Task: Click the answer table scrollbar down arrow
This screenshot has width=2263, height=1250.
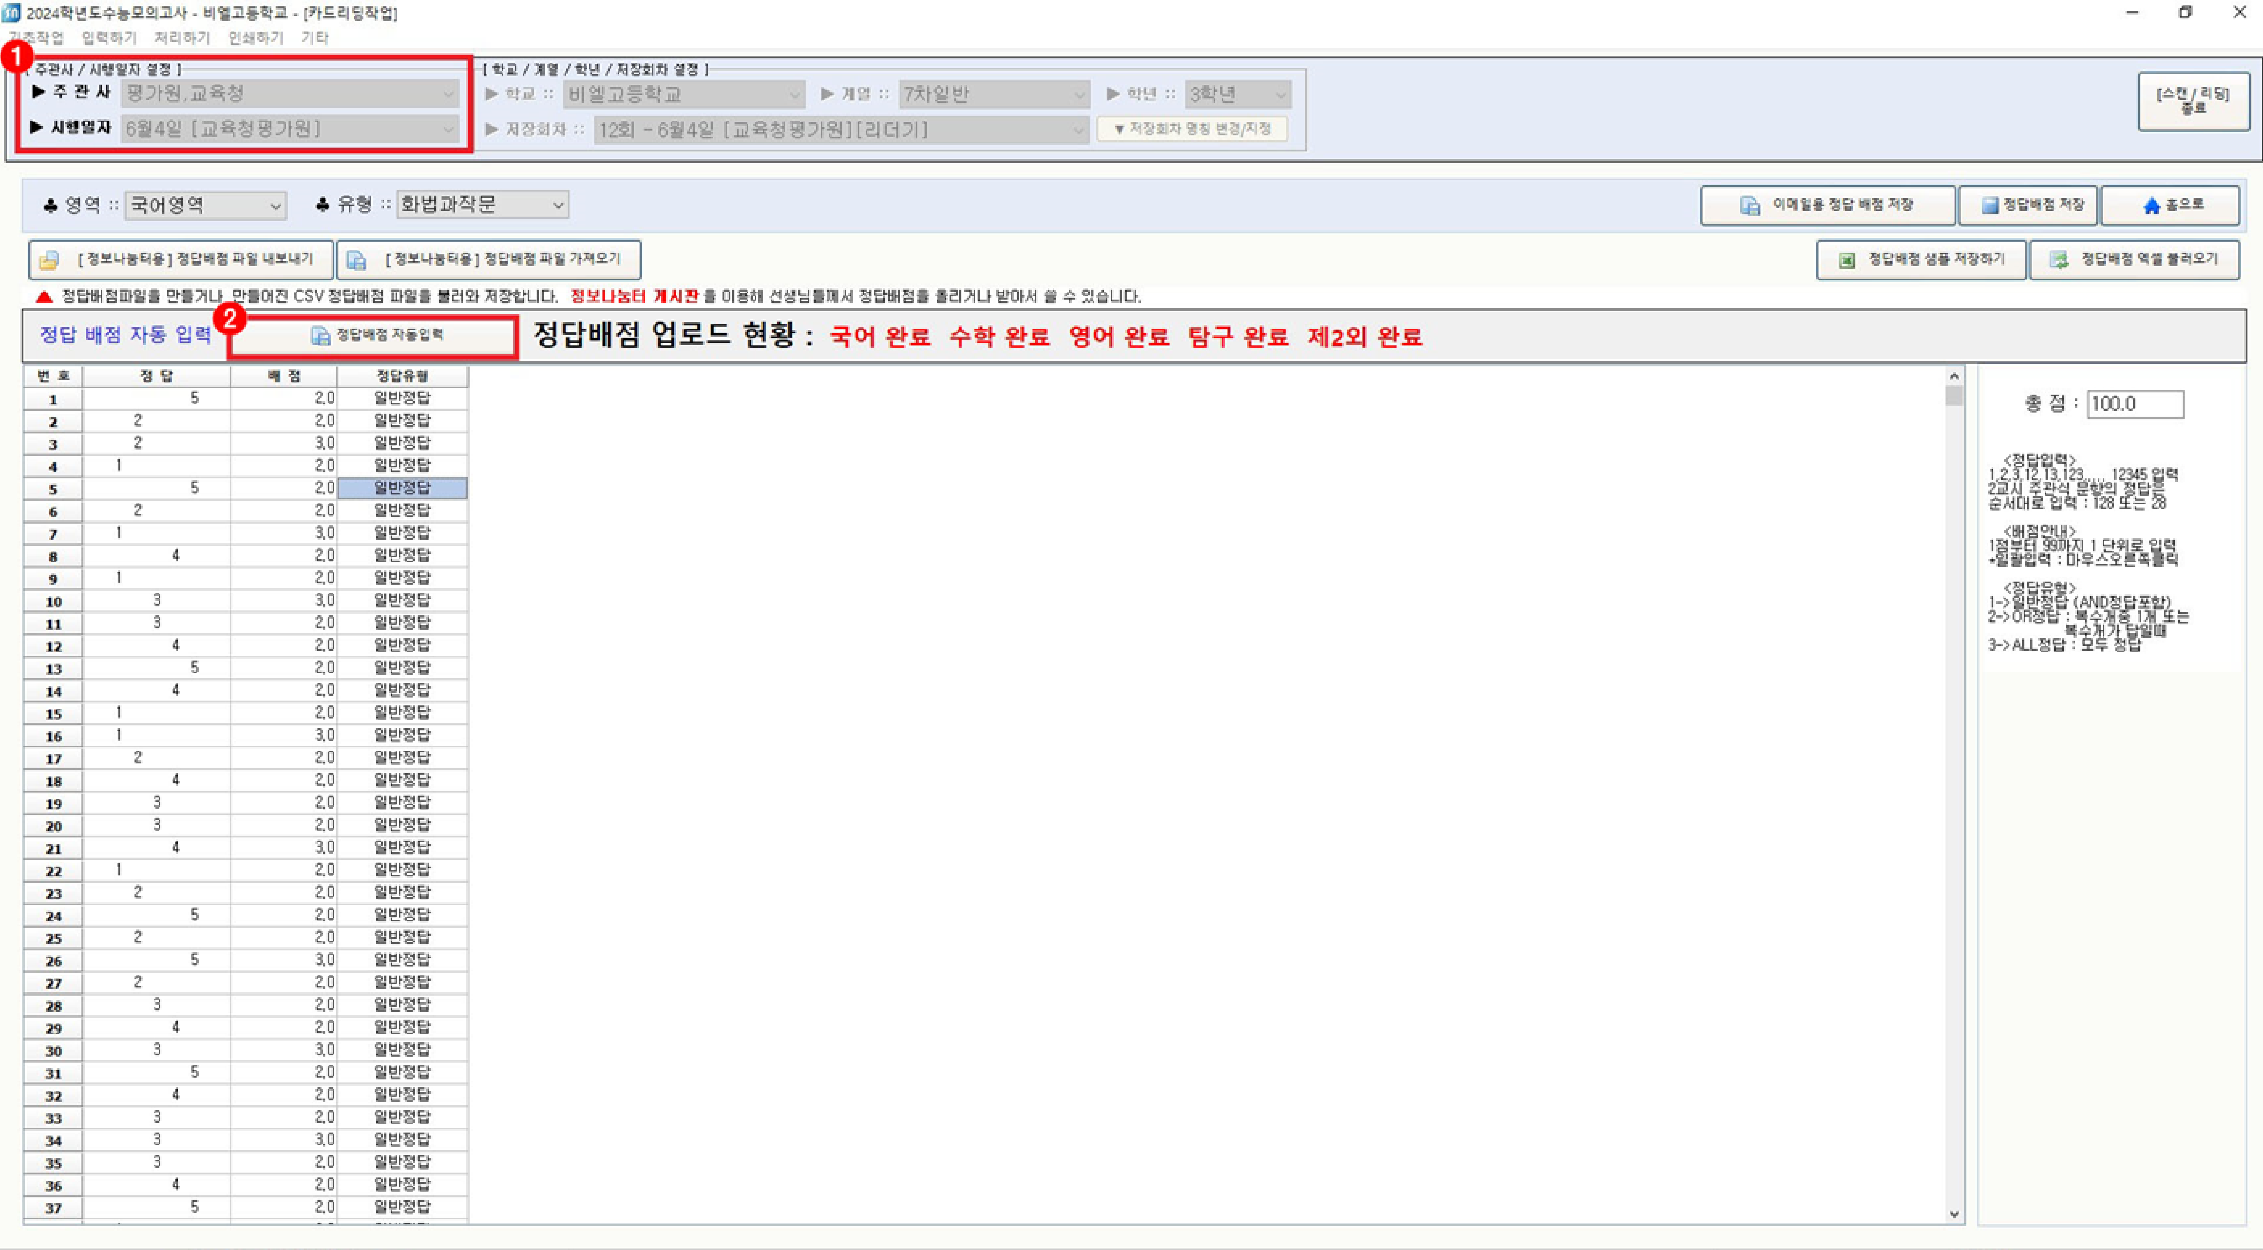Action: pos(1954,1214)
